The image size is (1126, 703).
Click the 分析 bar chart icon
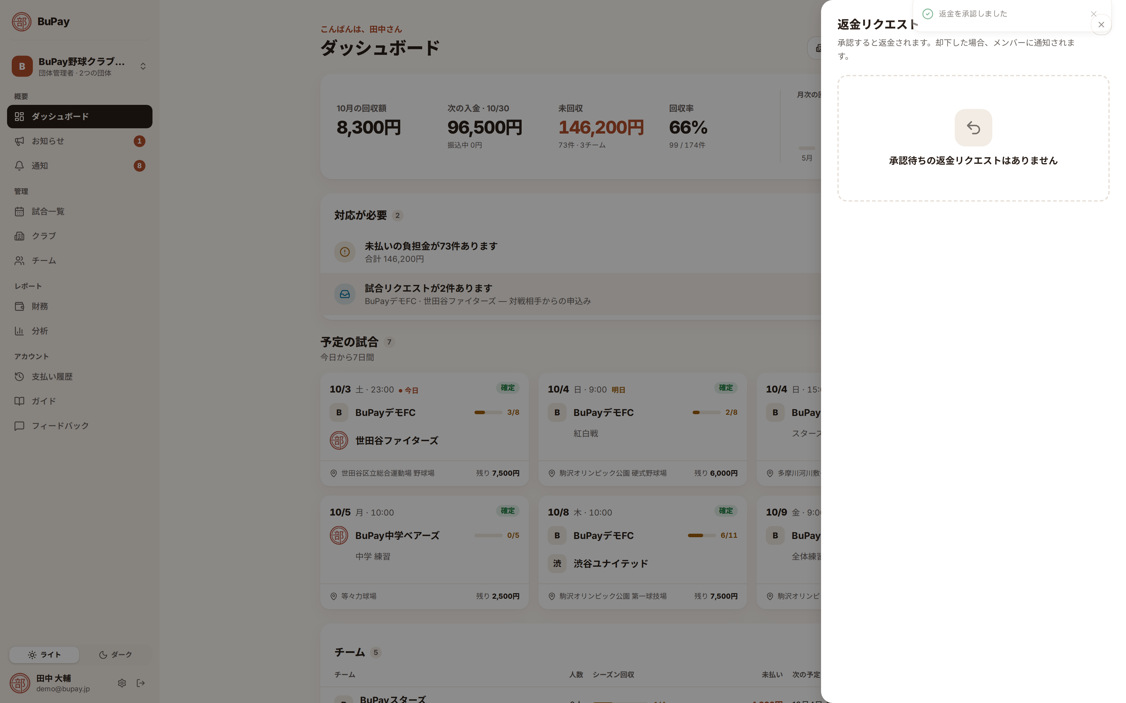pos(19,331)
